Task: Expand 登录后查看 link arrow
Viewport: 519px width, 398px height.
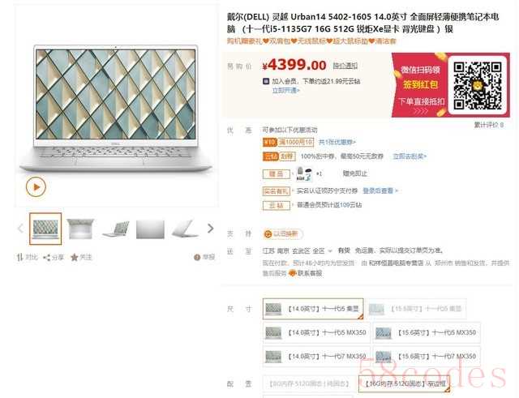Action: [x=397, y=191]
